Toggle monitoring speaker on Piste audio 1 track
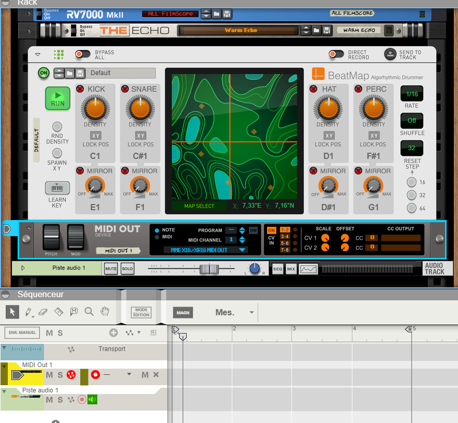The height and width of the screenshot is (423, 458). pos(92,399)
